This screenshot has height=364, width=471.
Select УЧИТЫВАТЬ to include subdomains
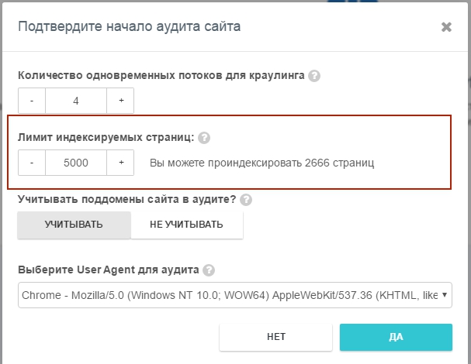(74, 225)
